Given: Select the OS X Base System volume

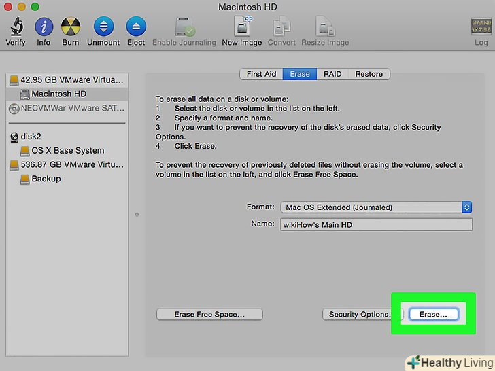Looking at the screenshot, I should (x=67, y=151).
